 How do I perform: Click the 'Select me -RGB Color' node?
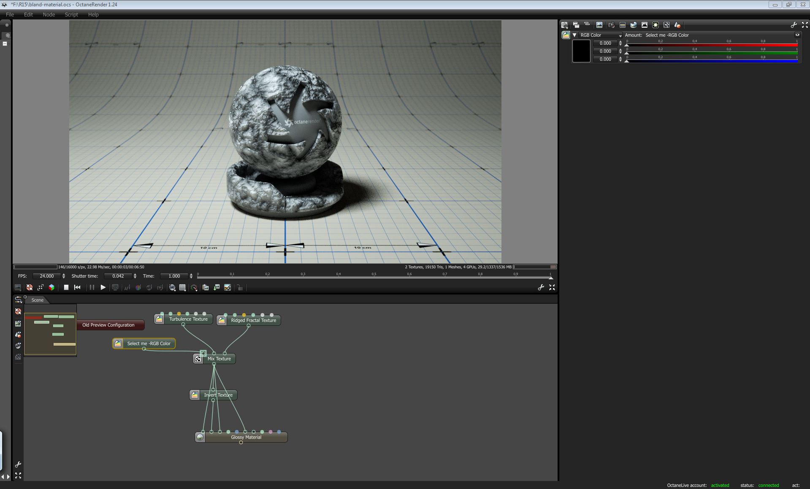(x=144, y=343)
